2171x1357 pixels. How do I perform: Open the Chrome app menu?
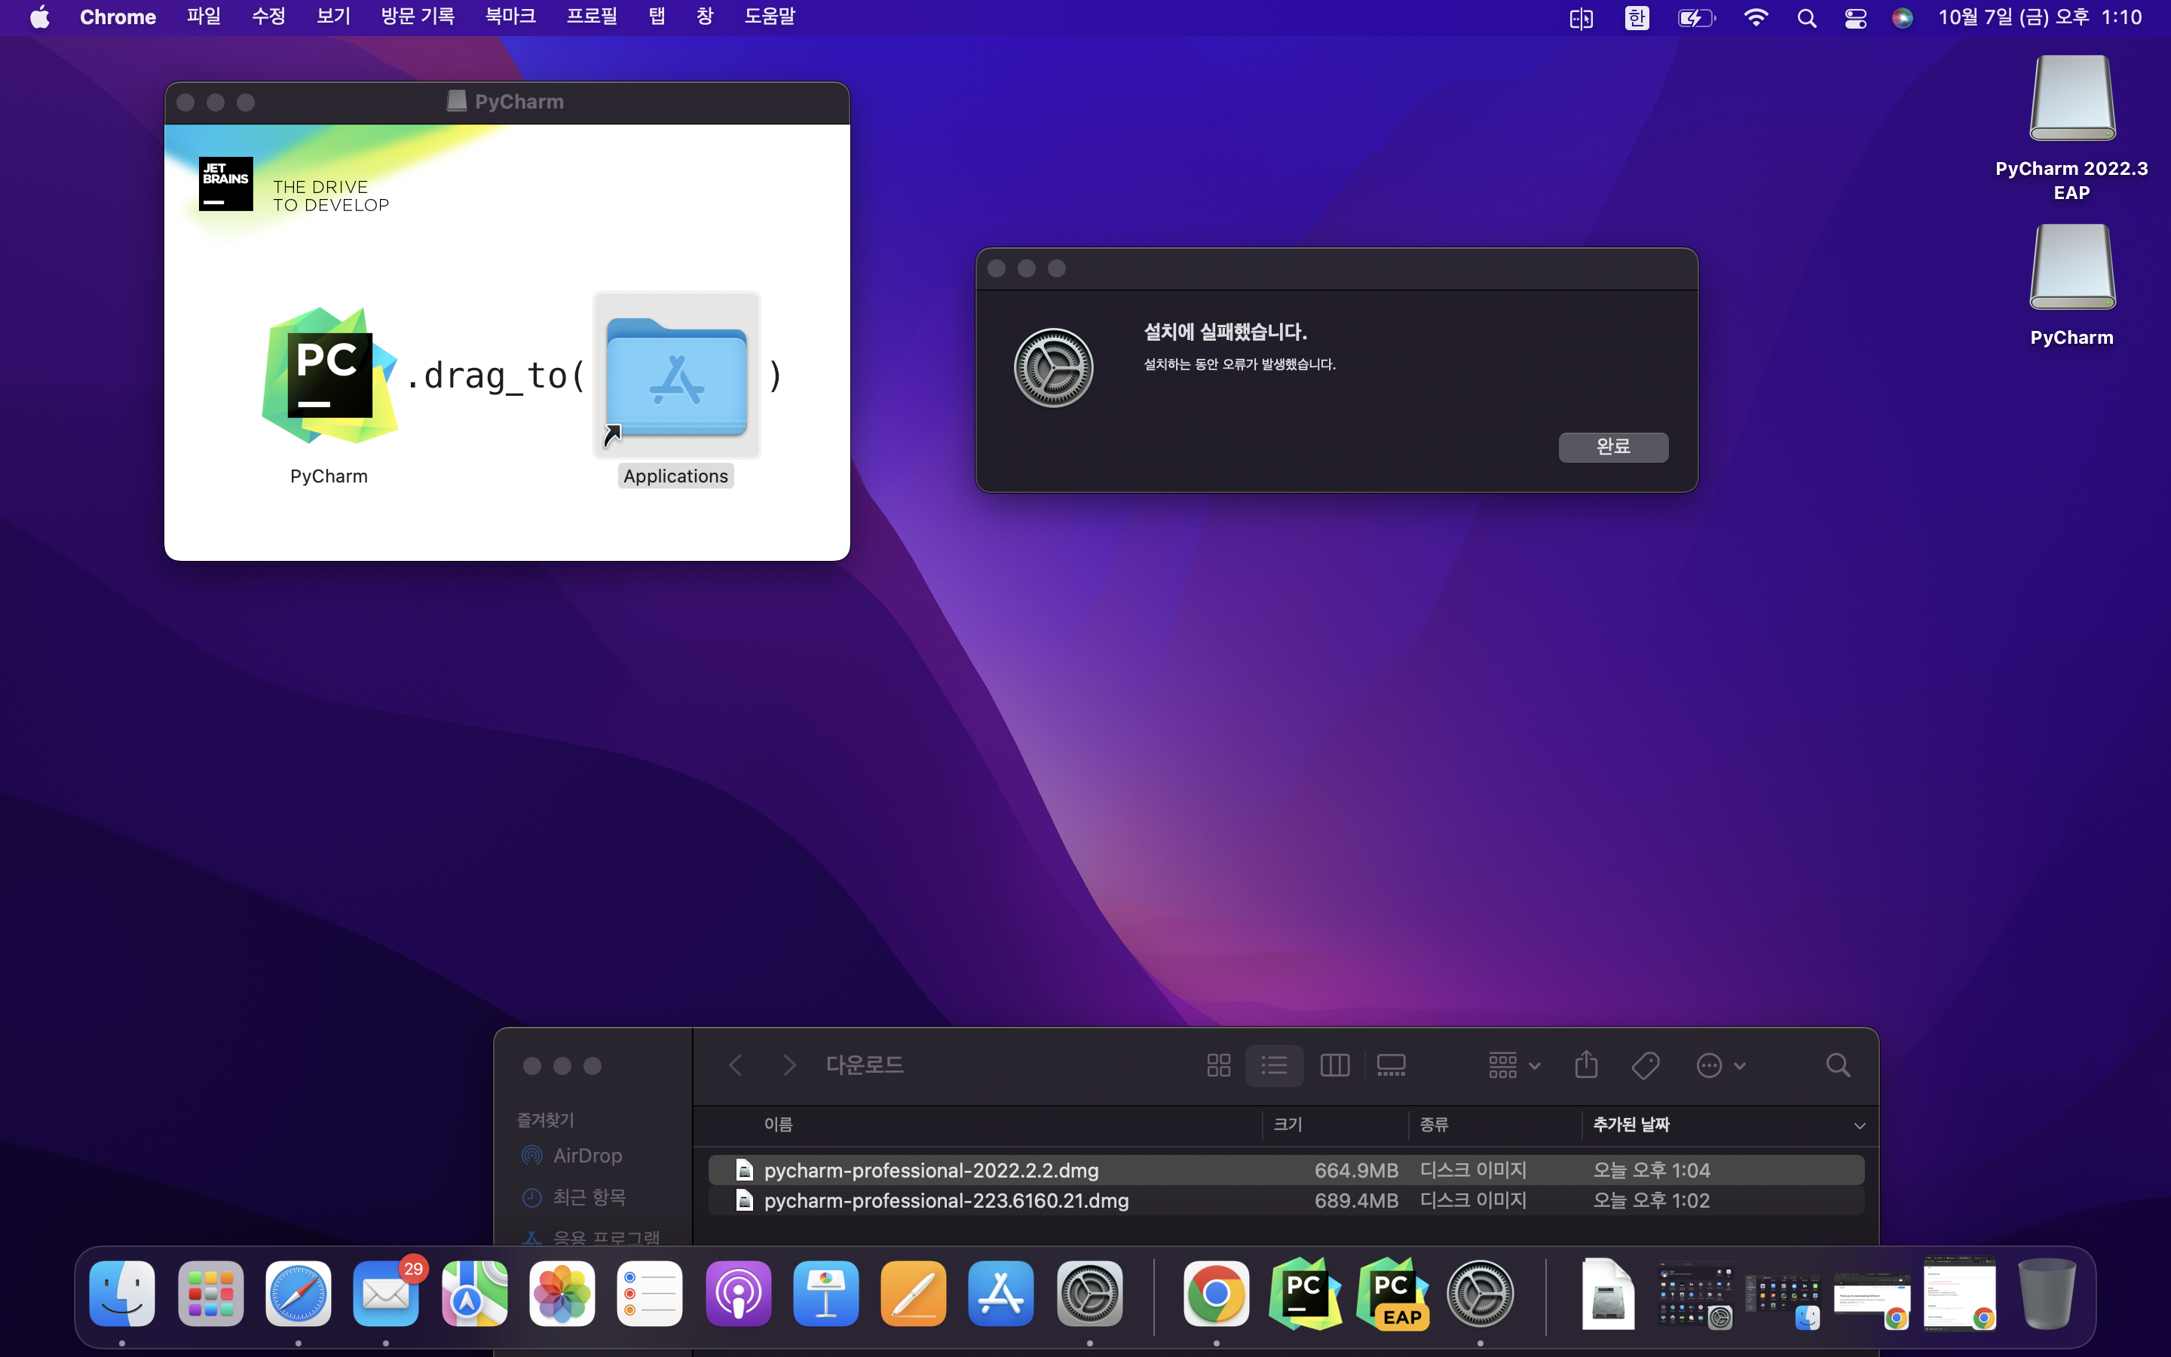(x=118, y=18)
